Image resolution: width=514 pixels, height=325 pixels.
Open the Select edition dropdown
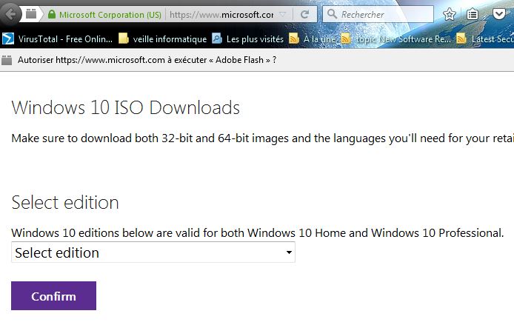(153, 252)
